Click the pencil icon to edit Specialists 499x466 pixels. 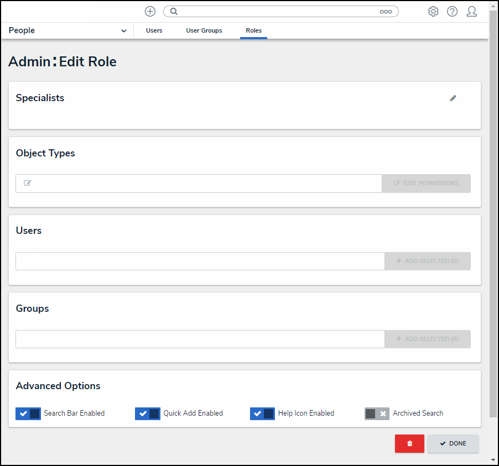click(x=453, y=98)
